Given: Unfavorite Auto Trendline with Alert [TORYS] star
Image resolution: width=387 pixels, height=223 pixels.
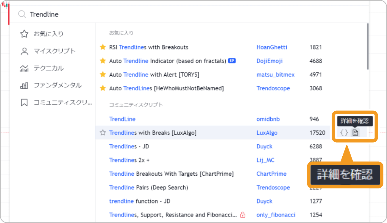Looking at the screenshot, I should click(103, 74).
